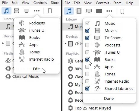The height and width of the screenshot is (111, 139).
Task: Open the Controls menu in the left window
Action: pos(40,3)
